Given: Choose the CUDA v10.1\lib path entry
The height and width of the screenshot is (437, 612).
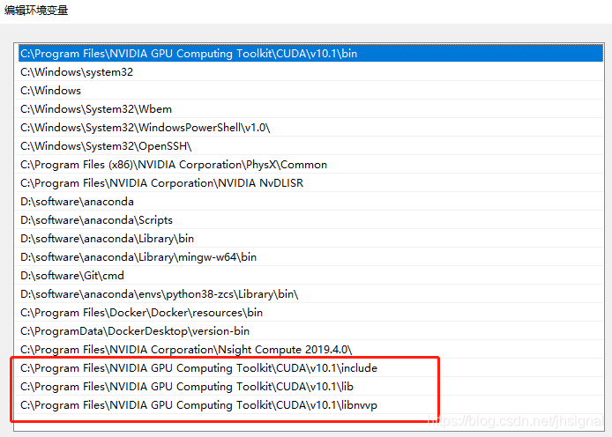Looking at the screenshot, I should click(x=187, y=387).
